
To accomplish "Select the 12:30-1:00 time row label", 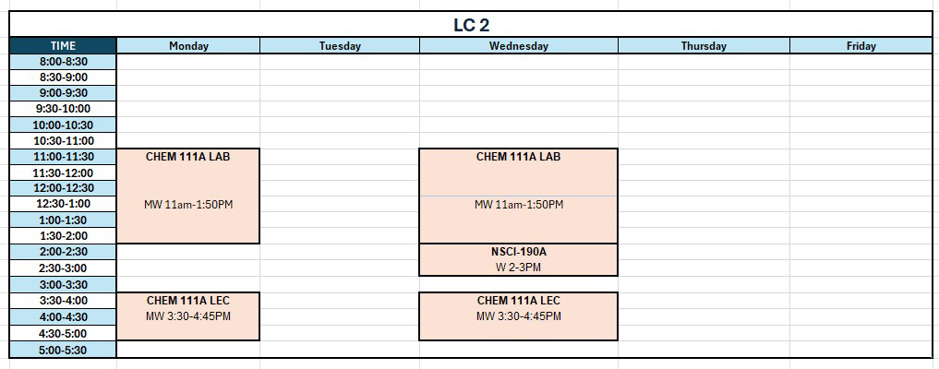I will coord(63,204).
